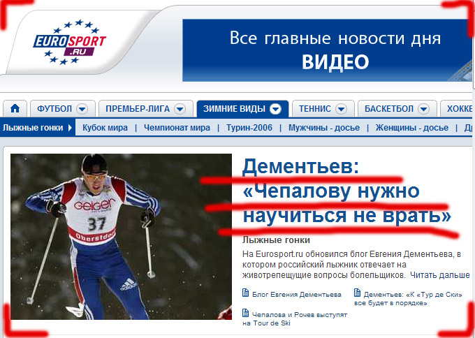The image size is (475, 338).
Task: Expand the ТЕННИС dropdown arrow
Action: click(x=341, y=109)
